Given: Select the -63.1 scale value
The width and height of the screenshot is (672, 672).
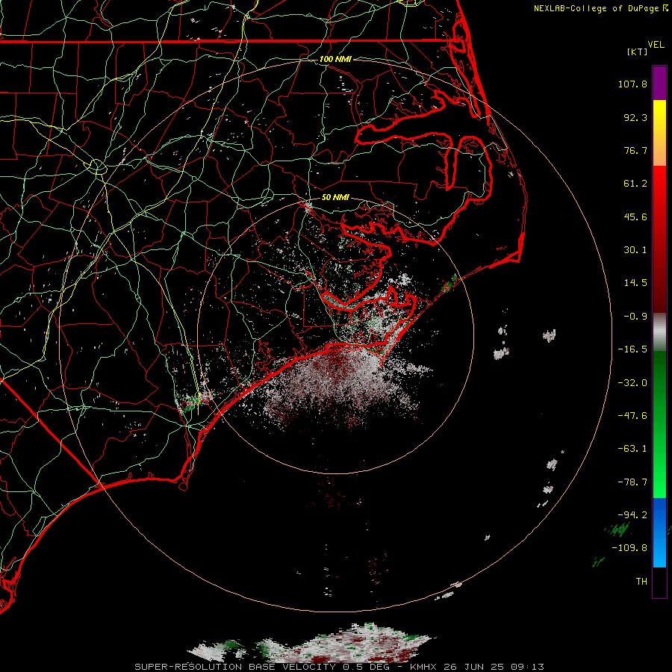Looking at the screenshot, I should (632, 449).
